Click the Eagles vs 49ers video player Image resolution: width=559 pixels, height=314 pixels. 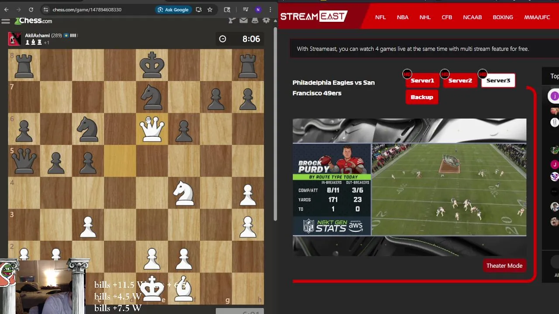[x=410, y=187]
